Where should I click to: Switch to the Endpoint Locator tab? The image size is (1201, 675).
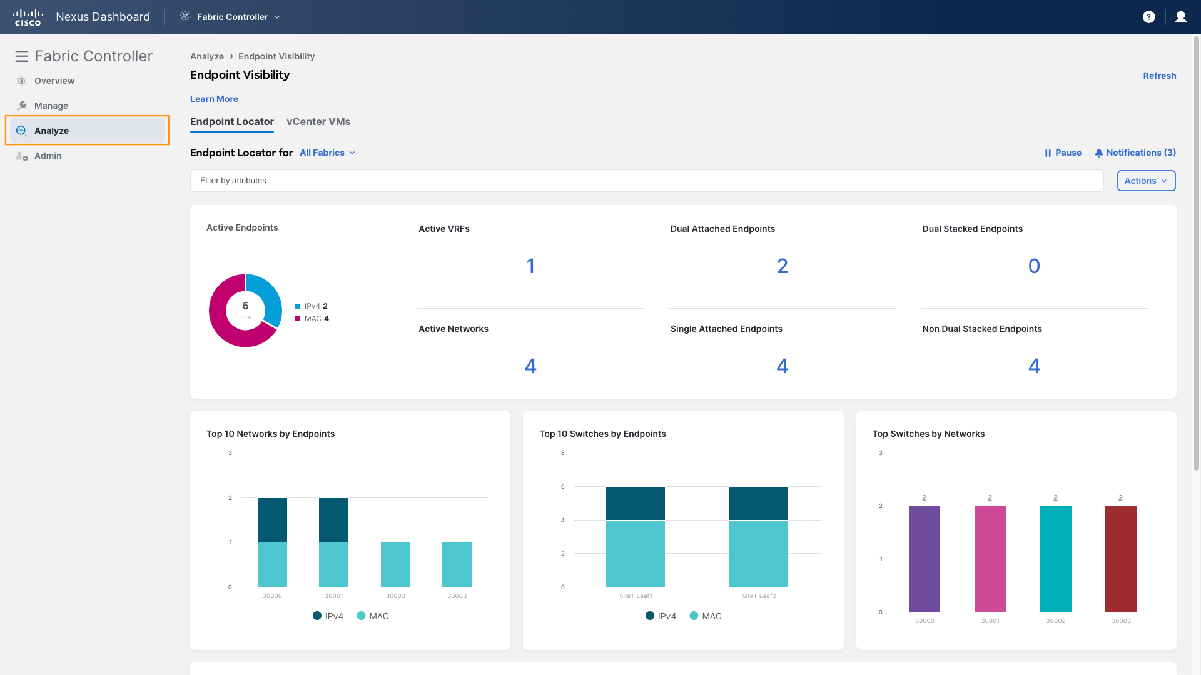(x=232, y=122)
